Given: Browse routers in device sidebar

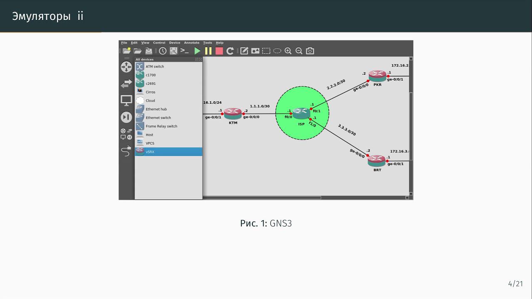Looking at the screenshot, I should [x=126, y=67].
